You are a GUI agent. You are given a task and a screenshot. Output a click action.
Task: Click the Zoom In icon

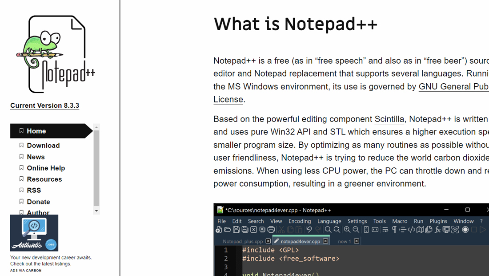(347, 230)
